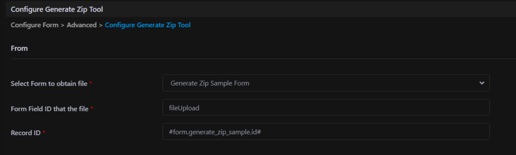Image resolution: width=516 pixels, height=155 pixels.
Task: Click the From section header
Action: click(x=19, y=48)
